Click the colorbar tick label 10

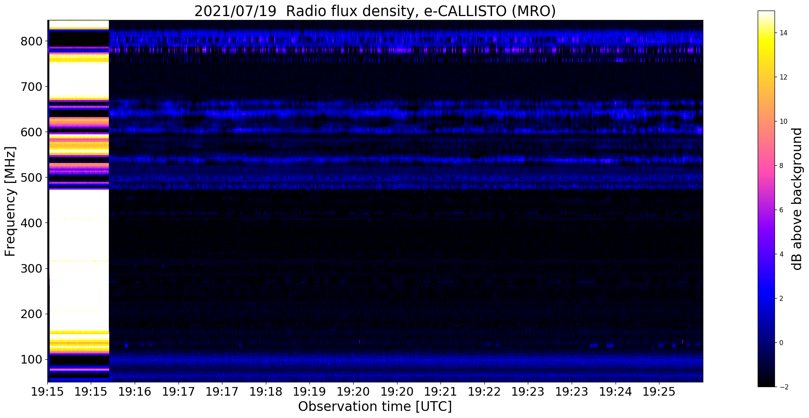click(784, 121)
